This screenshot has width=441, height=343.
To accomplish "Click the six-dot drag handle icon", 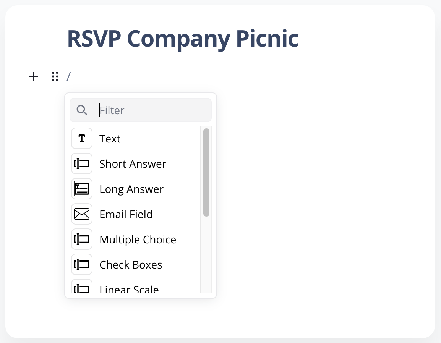I will [x=55, y=76].
